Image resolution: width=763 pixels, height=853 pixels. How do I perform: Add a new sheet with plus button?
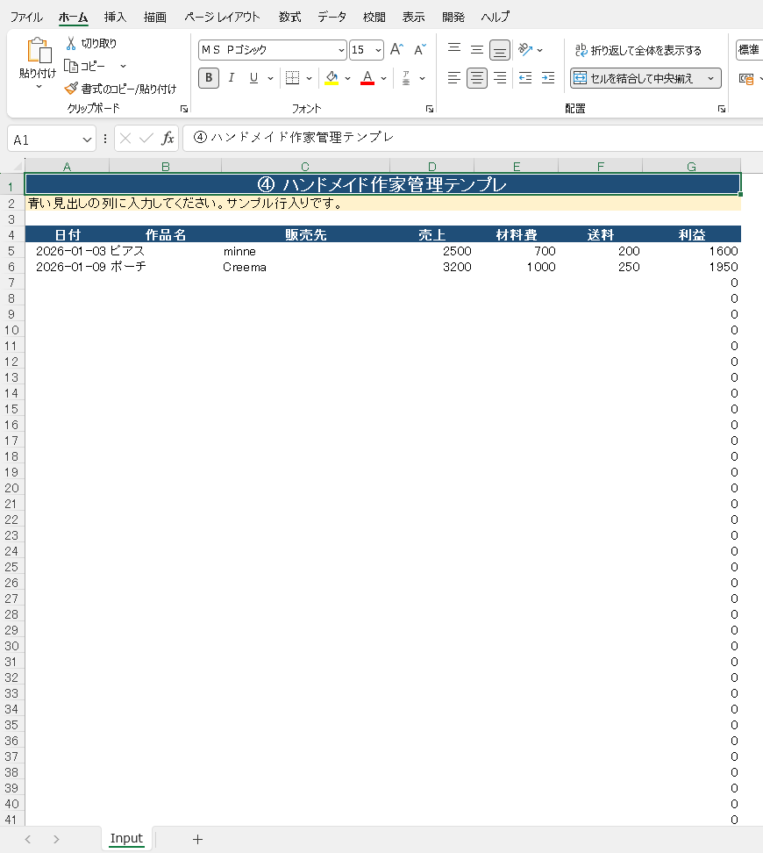point(197,840)
